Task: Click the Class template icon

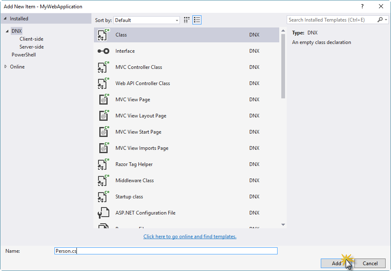Action: (x=103, y=35)
